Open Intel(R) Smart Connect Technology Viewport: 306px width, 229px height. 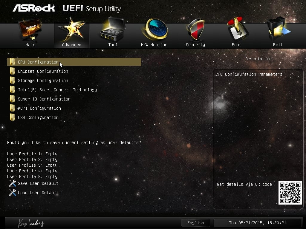point(57,90)
